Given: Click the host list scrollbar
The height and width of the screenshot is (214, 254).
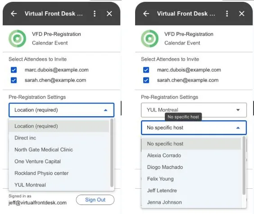Looking at the screenshot, I should tap(244, 165).
